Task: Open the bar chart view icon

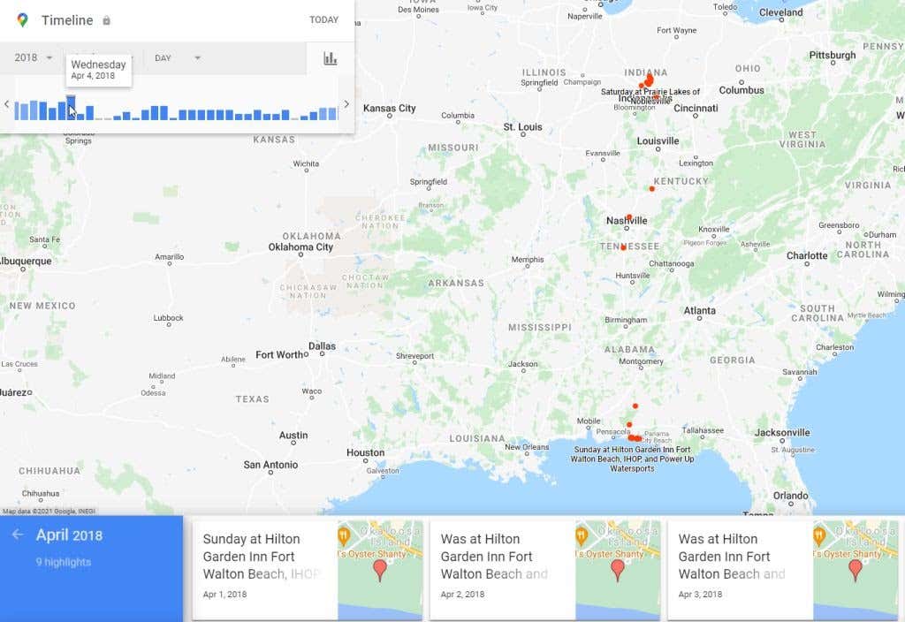Action: click(330, 58)
